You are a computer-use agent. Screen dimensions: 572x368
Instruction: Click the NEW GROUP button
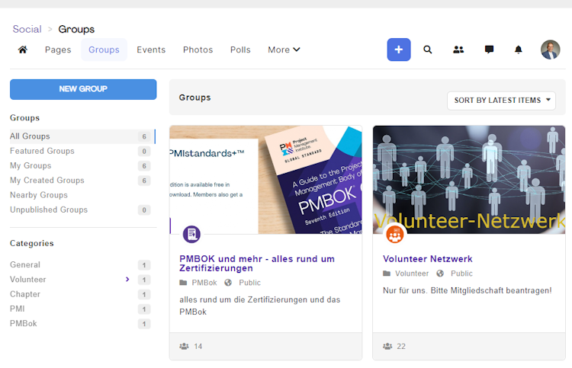[83, 89]
